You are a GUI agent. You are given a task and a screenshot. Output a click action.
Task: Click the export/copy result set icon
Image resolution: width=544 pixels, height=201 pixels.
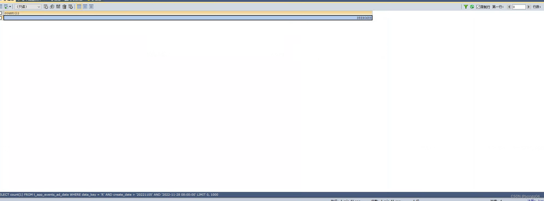point(6,7)
